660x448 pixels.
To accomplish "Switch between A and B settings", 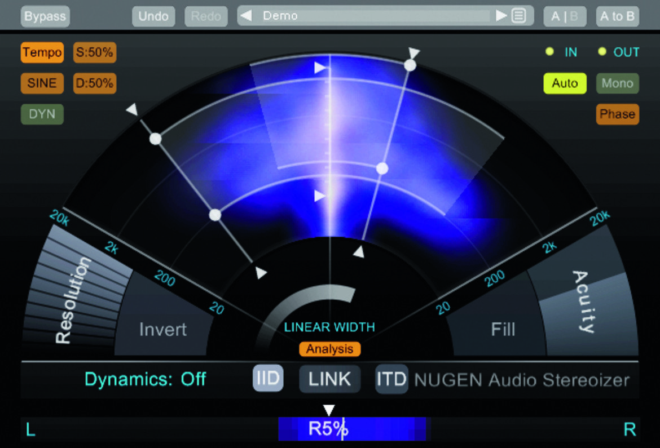I will coord(565,16).
